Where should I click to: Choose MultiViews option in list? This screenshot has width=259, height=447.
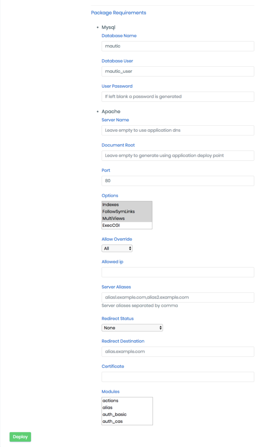coord(126,218)
